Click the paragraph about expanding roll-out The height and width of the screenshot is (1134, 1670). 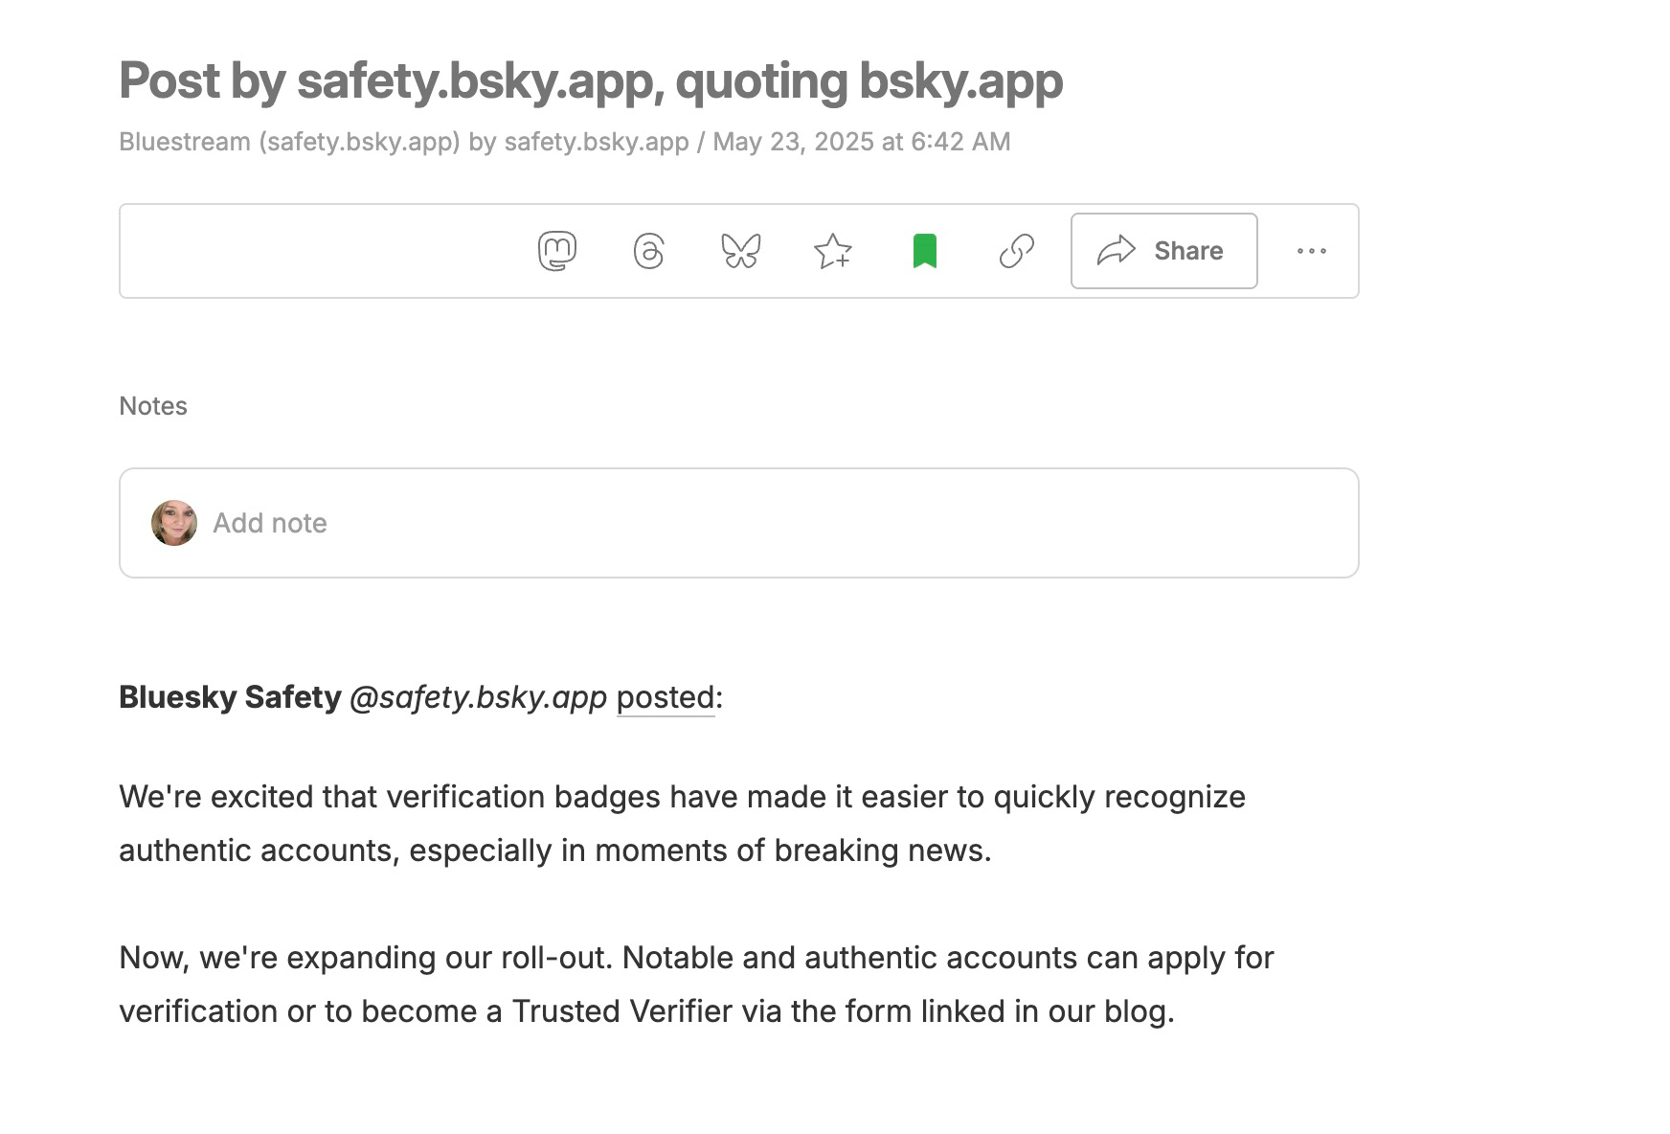696,985
